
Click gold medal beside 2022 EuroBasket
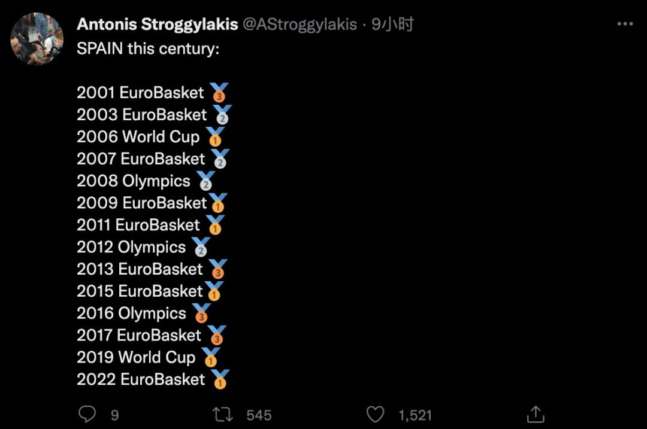pos(220,379)
